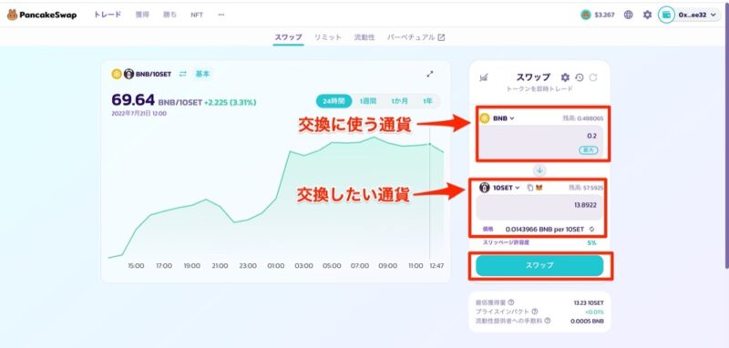Click the swap panel settings gear
The image size is (729, 348).
pyautogui.click(x=565, y=77)
